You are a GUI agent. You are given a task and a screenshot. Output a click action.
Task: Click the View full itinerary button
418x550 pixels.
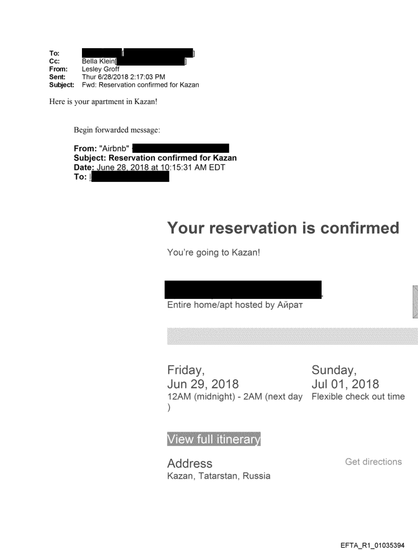(214, 440)
